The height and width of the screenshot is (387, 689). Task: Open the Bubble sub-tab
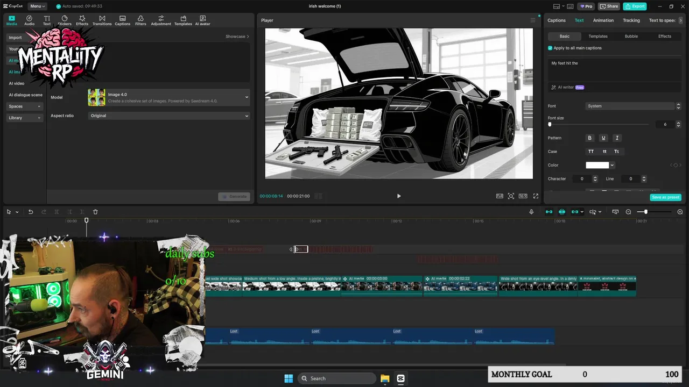coord(631,36)
